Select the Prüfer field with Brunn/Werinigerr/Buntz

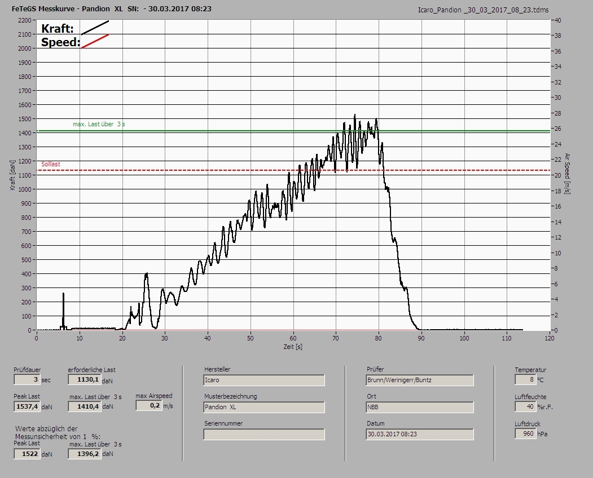pyautogui.click(x=420, y=380)
